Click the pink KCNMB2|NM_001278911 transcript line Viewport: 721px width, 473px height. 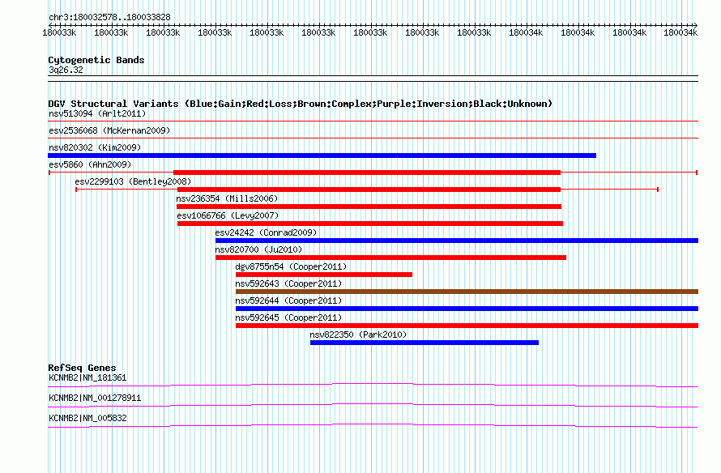click(x=373, y=406)
